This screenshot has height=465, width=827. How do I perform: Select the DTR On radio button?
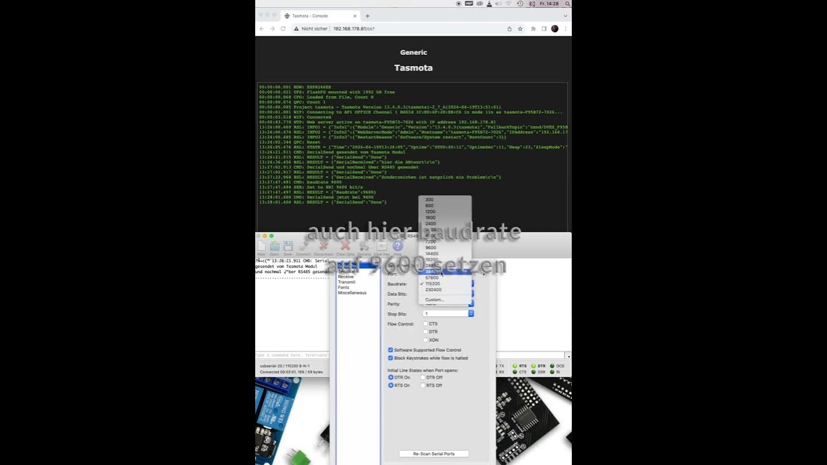pyautogui.click(x=391, y=377)
